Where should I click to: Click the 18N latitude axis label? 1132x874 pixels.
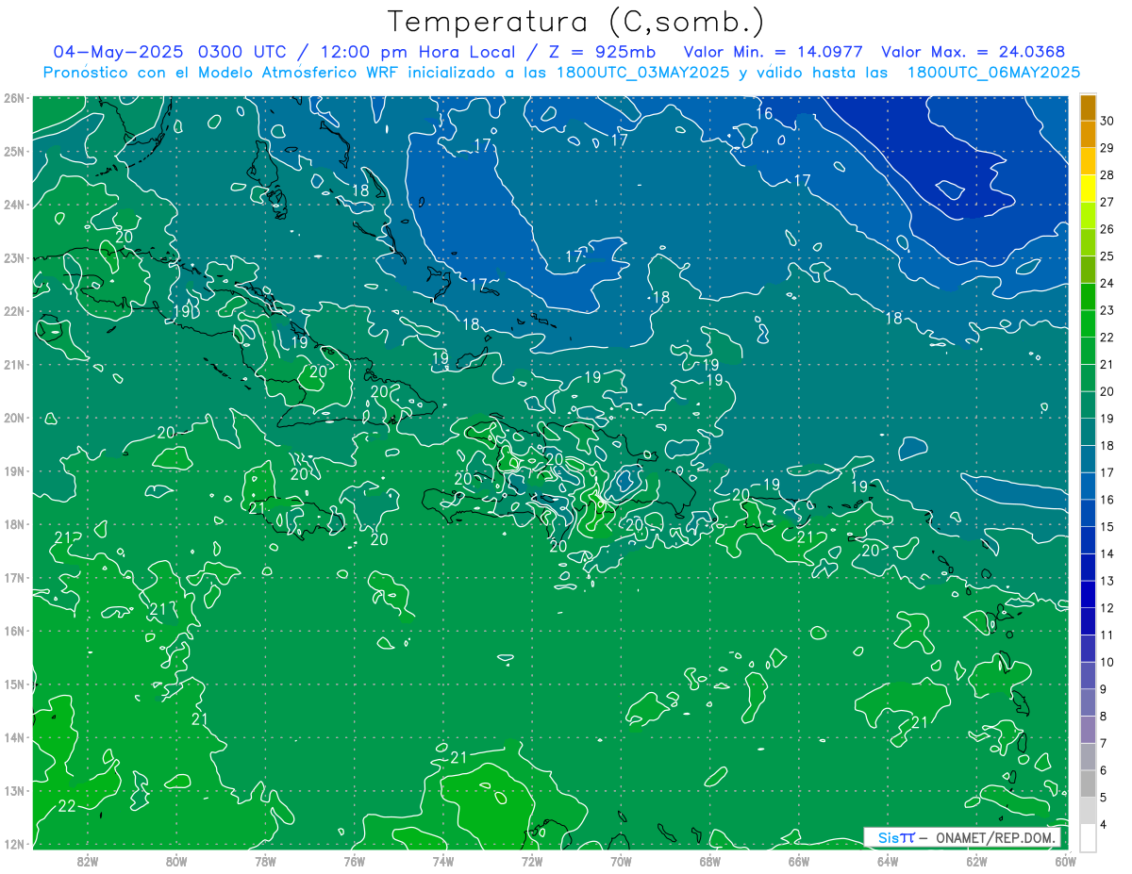[13, 524]
